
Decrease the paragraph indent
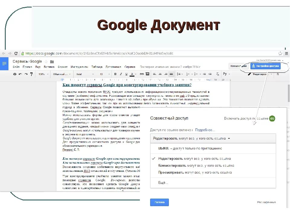(205, 74)
